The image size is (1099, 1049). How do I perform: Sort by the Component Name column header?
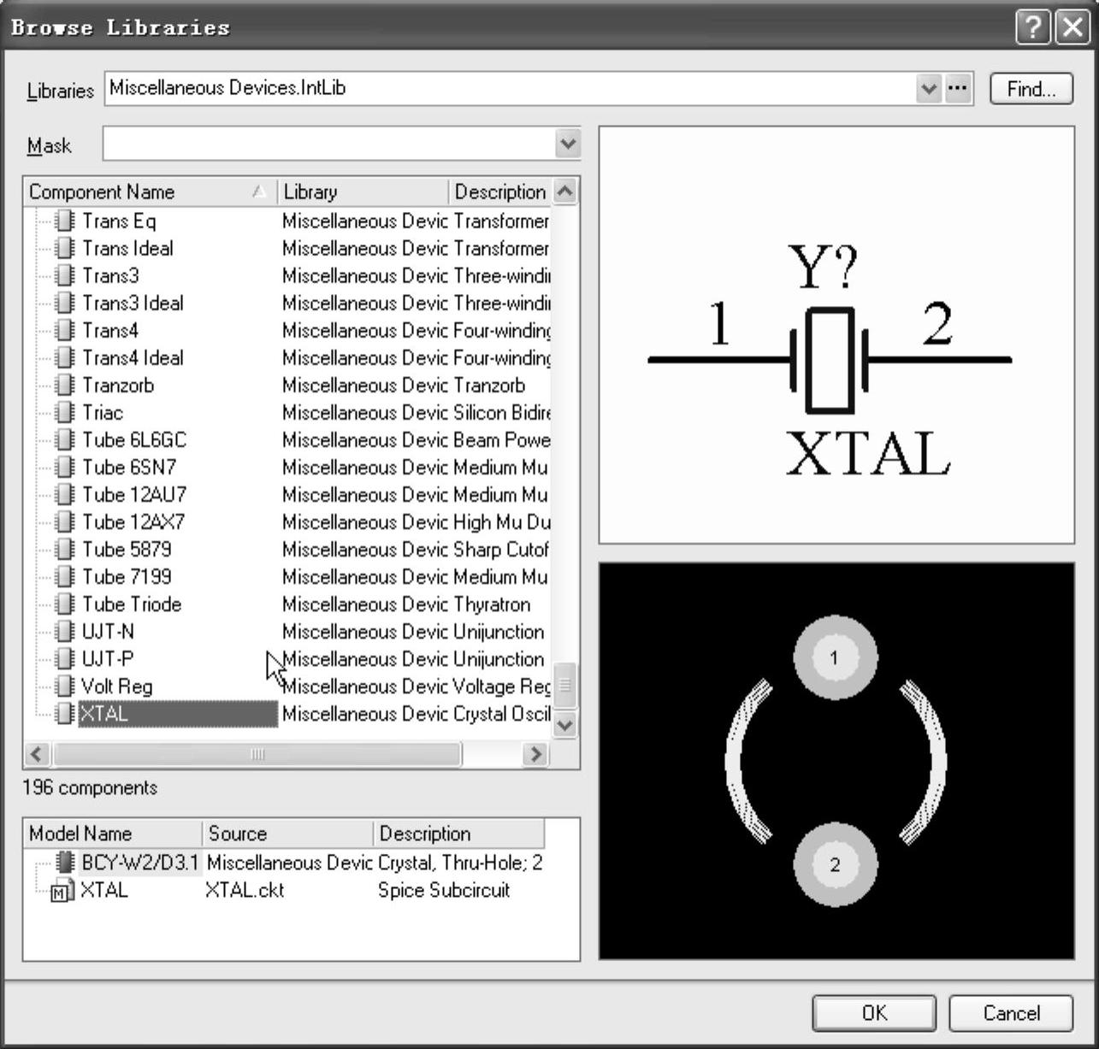pos(145,192)
